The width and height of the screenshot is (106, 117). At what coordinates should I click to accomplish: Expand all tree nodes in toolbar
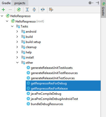pos(27,10)
